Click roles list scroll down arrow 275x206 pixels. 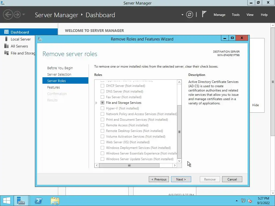coord(179,161)
